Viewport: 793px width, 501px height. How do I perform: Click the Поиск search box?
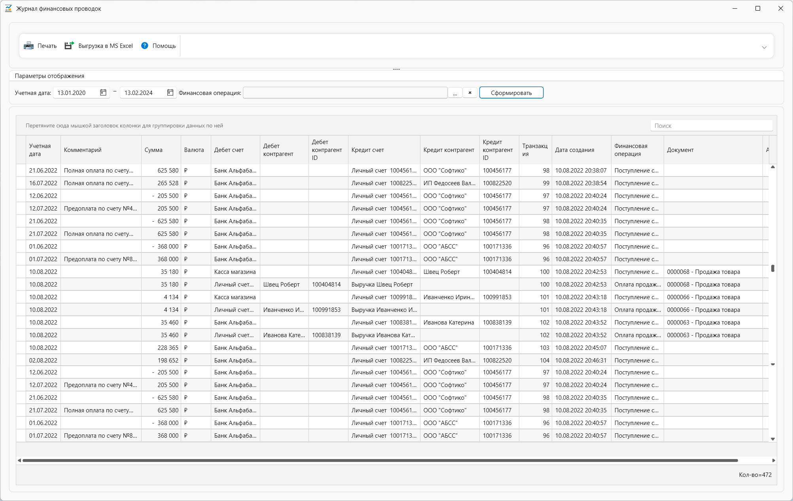[x=711, y=126]
